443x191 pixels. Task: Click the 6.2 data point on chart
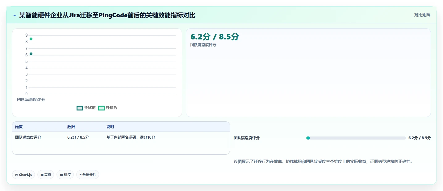31,54
